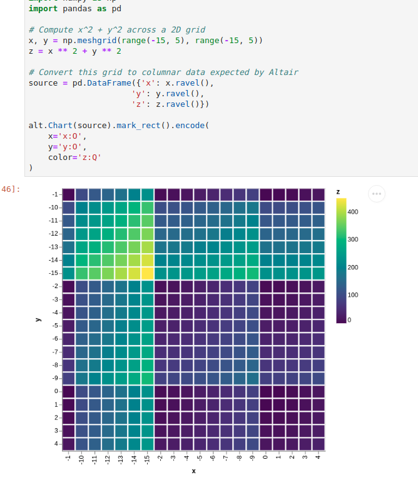
Task: Click the y-axis tick label '4'
Action: click(56, 443)
